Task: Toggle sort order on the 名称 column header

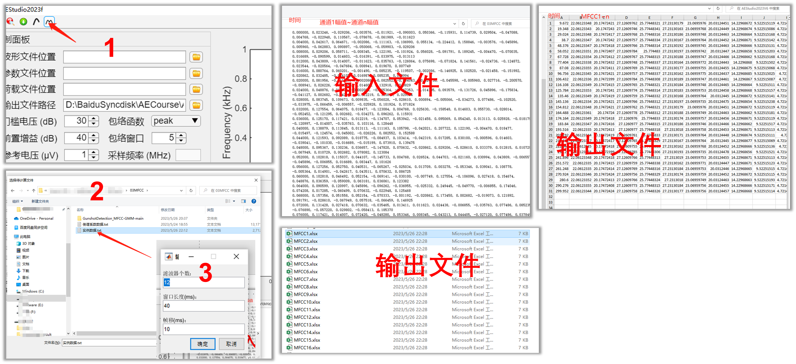Action: (x=80, y=210)
